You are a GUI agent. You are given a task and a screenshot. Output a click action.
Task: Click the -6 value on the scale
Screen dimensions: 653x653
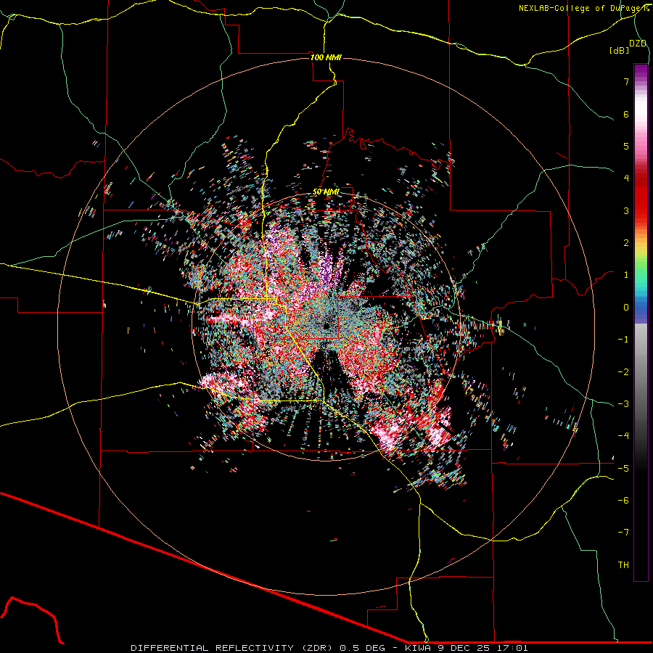[x=623, y=501]
